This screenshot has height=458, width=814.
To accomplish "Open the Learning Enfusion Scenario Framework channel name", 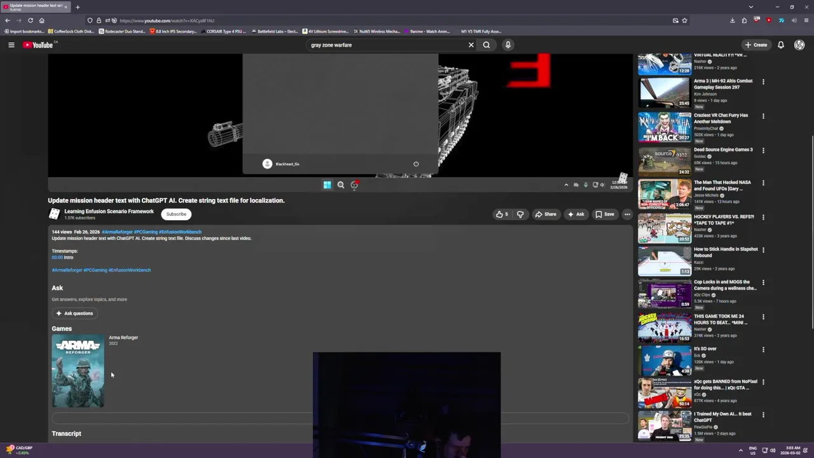I will coord(109,211).
